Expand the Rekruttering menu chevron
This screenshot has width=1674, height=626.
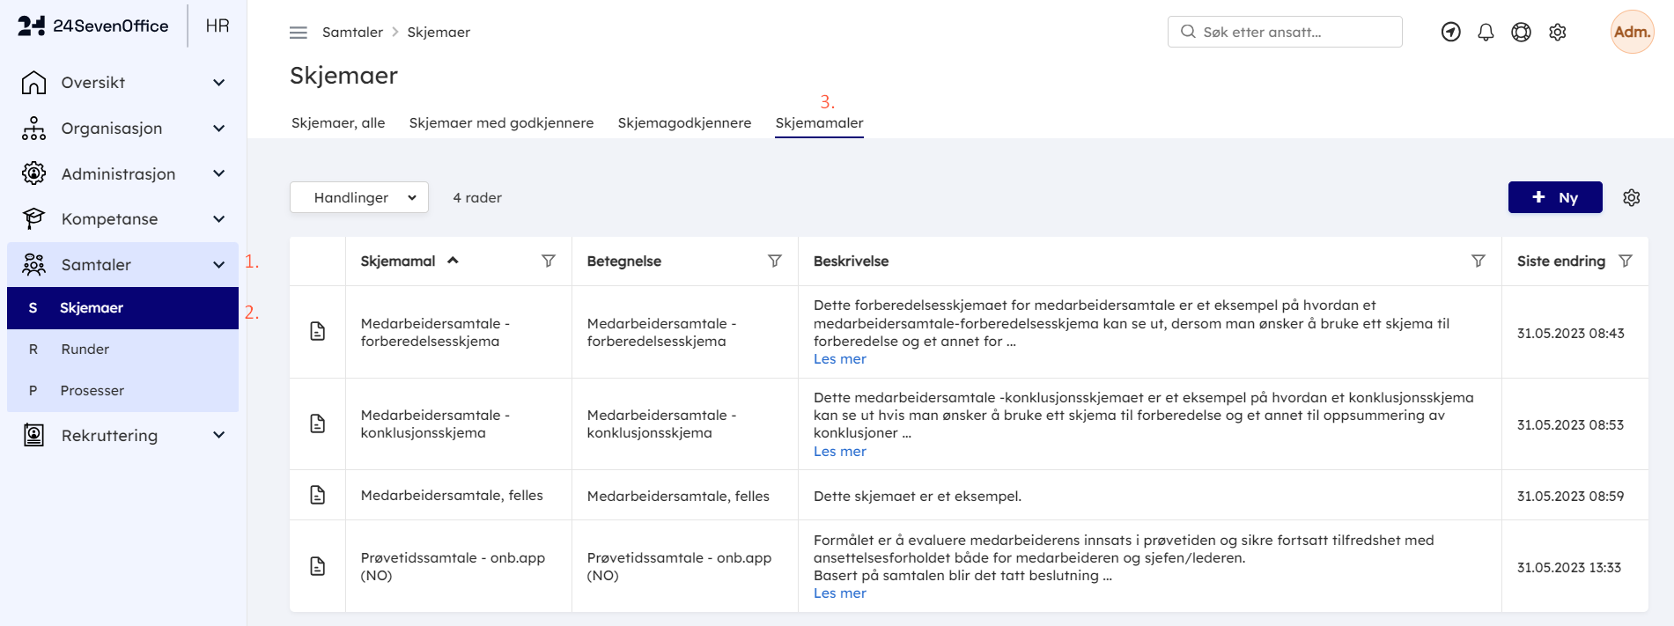pyautogui.click(x=219, y=435)
